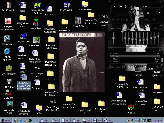Open the Various Artists - Bill Wyman folder

[122, 79]
